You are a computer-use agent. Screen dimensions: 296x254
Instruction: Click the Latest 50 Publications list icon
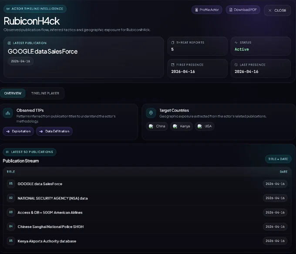[7, 152]
